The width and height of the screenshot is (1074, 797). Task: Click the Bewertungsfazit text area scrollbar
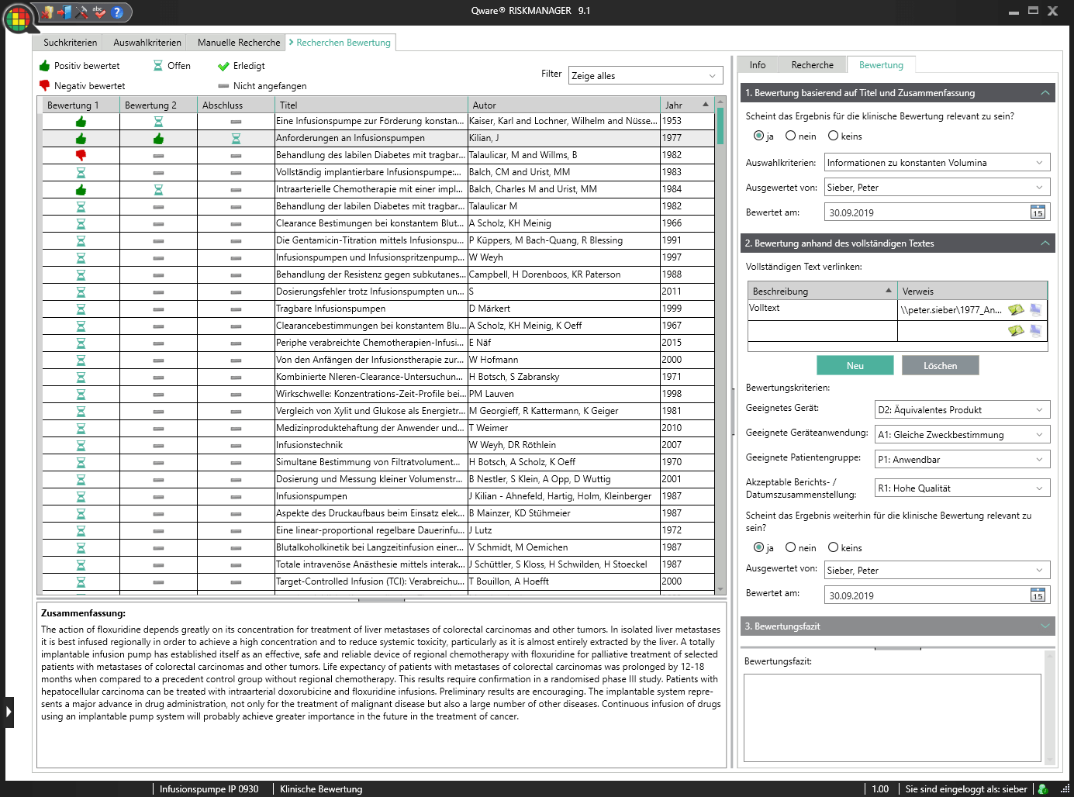[x=1050, y=707]
